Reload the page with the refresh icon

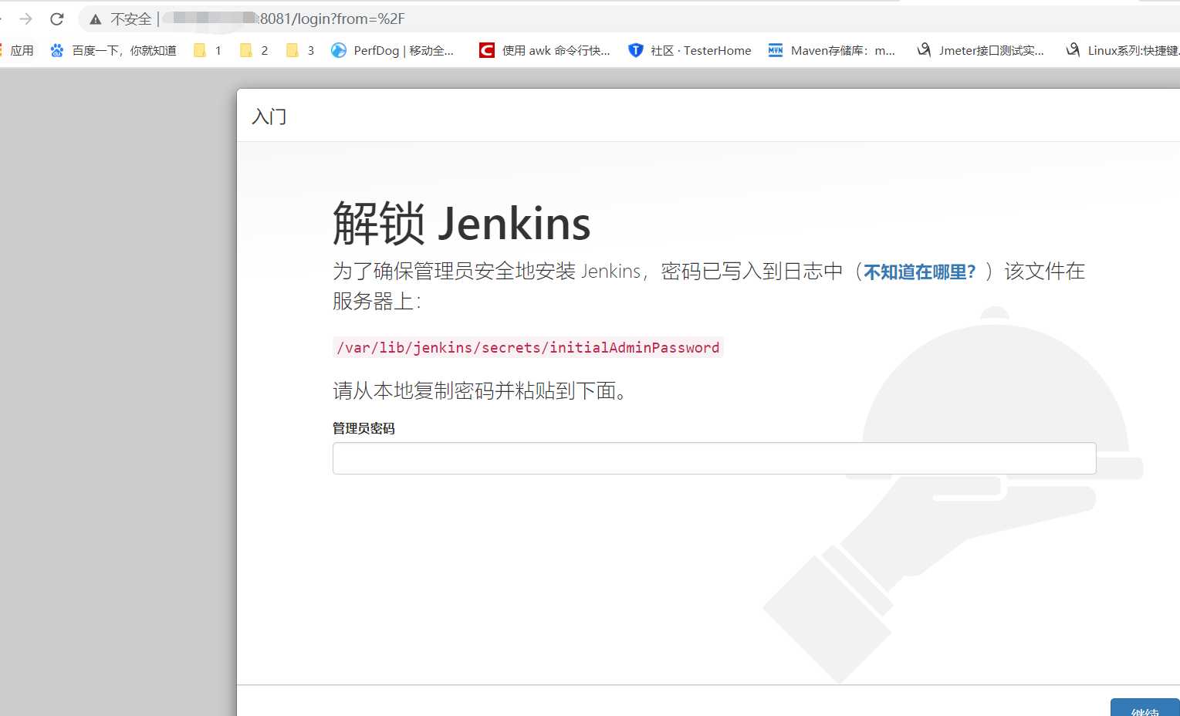pos(56,19)
